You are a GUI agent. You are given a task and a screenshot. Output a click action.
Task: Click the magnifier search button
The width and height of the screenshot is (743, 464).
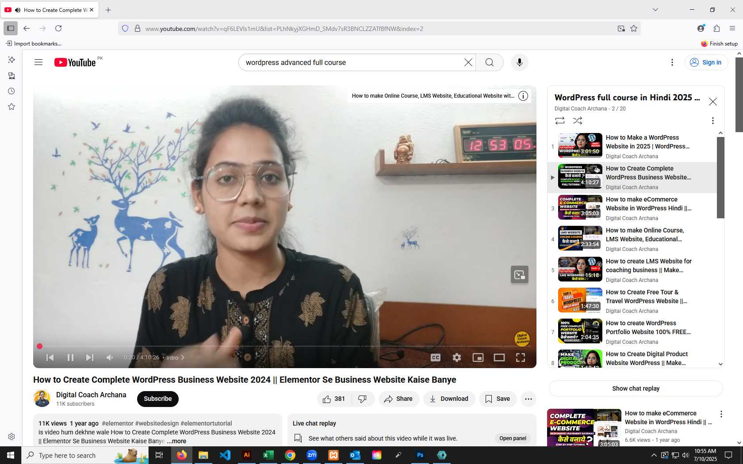click(490, 62)
